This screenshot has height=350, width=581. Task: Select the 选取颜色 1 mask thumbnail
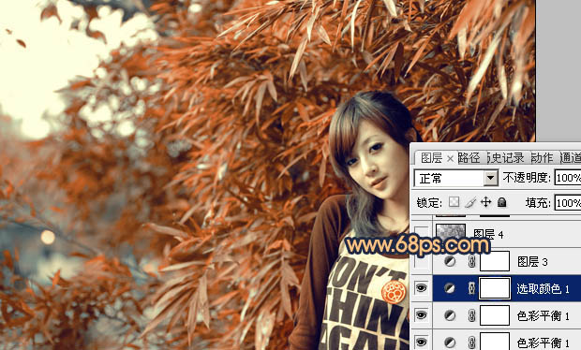pyautogui.click(x=495, y=288)
